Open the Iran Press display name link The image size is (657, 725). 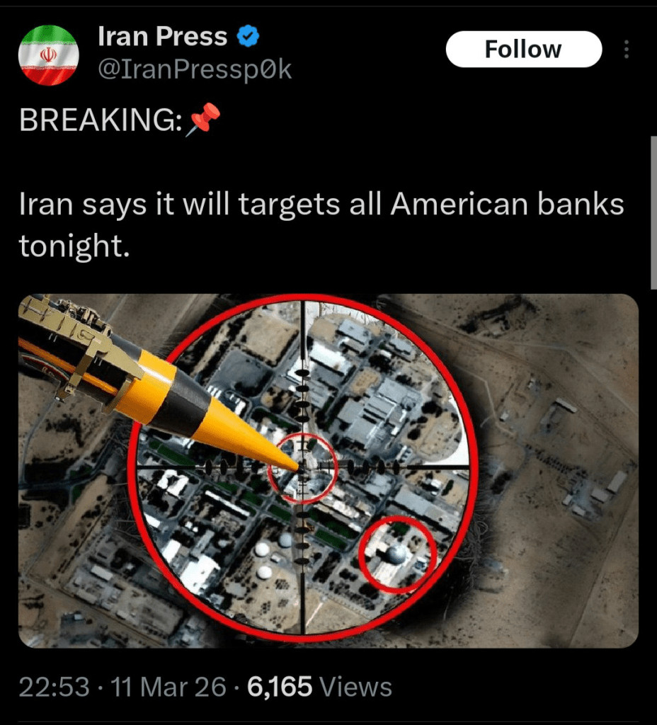(162, 36)
